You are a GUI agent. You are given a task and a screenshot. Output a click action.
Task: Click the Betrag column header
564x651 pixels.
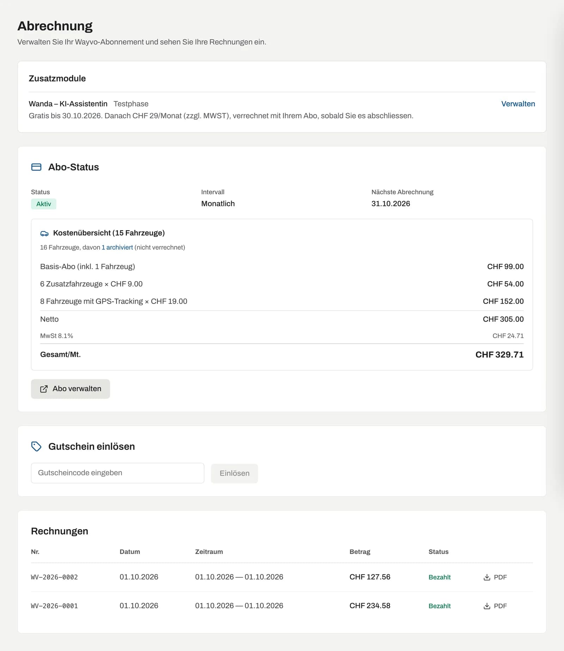point(360,552)
